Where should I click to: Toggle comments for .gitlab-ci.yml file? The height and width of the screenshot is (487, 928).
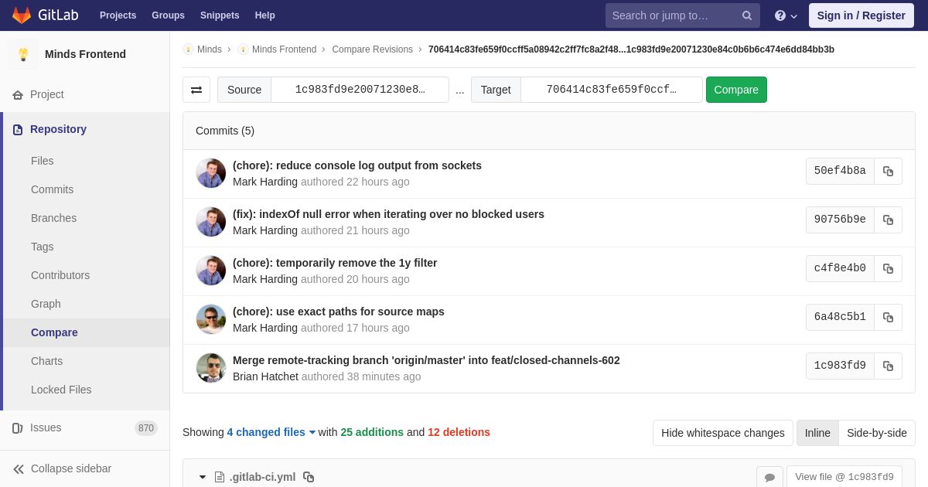[x=769, y=477]
